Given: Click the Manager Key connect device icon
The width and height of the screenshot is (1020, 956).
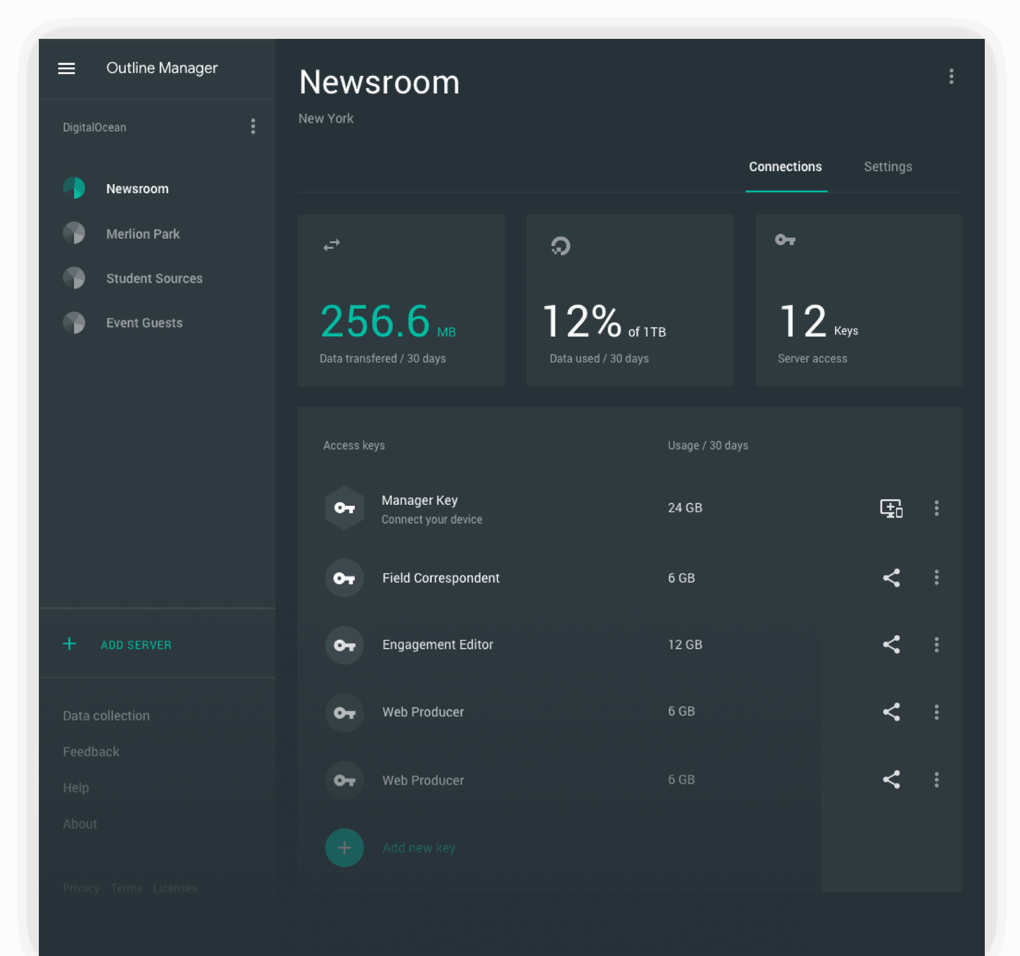Looking at the screenshot, I should point(891,508).
